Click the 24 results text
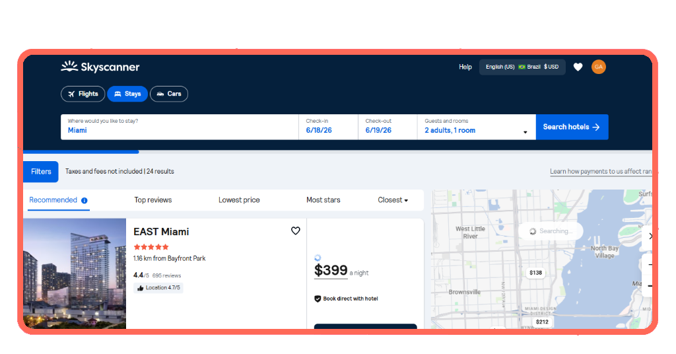Screen dimensions: 676x354 (x=160, y=171)
